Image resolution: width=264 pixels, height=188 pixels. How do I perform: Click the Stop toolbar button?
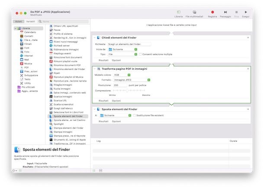tap(237, 14)
